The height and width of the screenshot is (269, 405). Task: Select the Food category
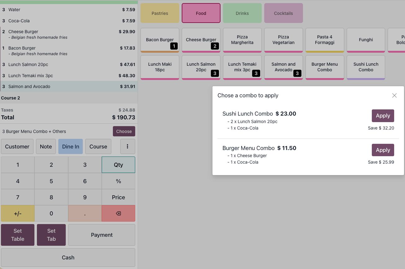click(x=201, y=13)
